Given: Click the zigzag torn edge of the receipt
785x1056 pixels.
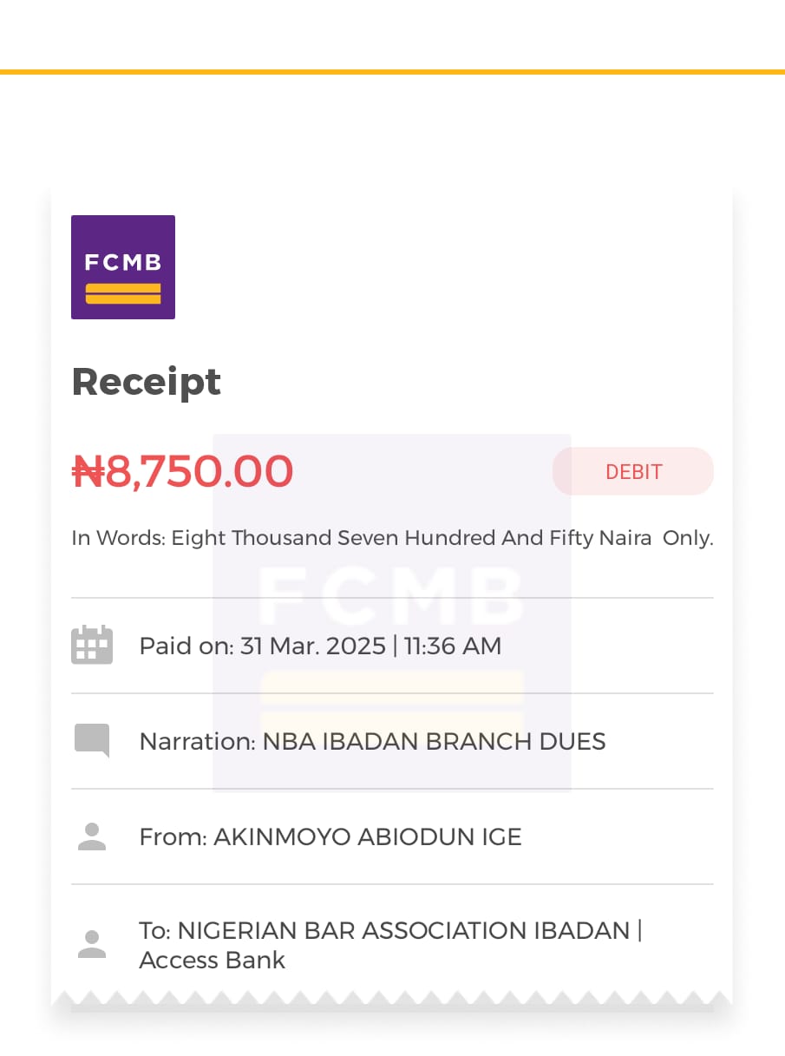Looking at the screenshot, I should click(392, 998).
